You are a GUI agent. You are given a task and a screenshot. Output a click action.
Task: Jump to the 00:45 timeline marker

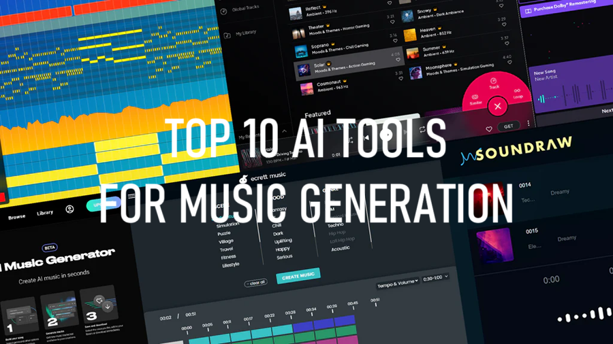pos(353,303)
